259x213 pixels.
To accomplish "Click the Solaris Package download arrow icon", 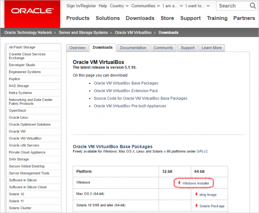I will [197, 205].
